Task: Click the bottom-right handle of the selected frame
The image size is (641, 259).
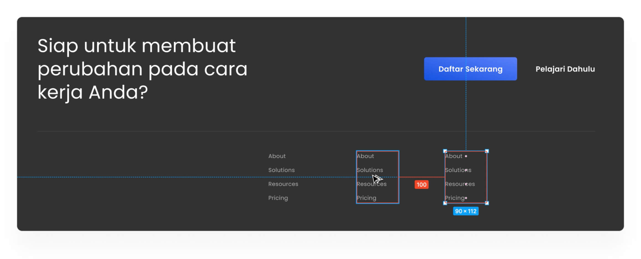Action: tap(487, 203)
